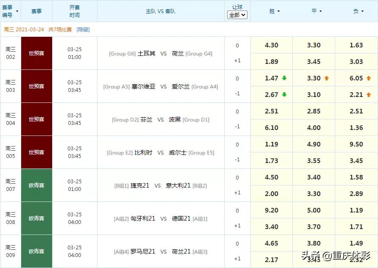Image resolution: width=378 pixels, height=268 pixels.
Task: Click home team 匈牙利21
Action: click(143, 218)
